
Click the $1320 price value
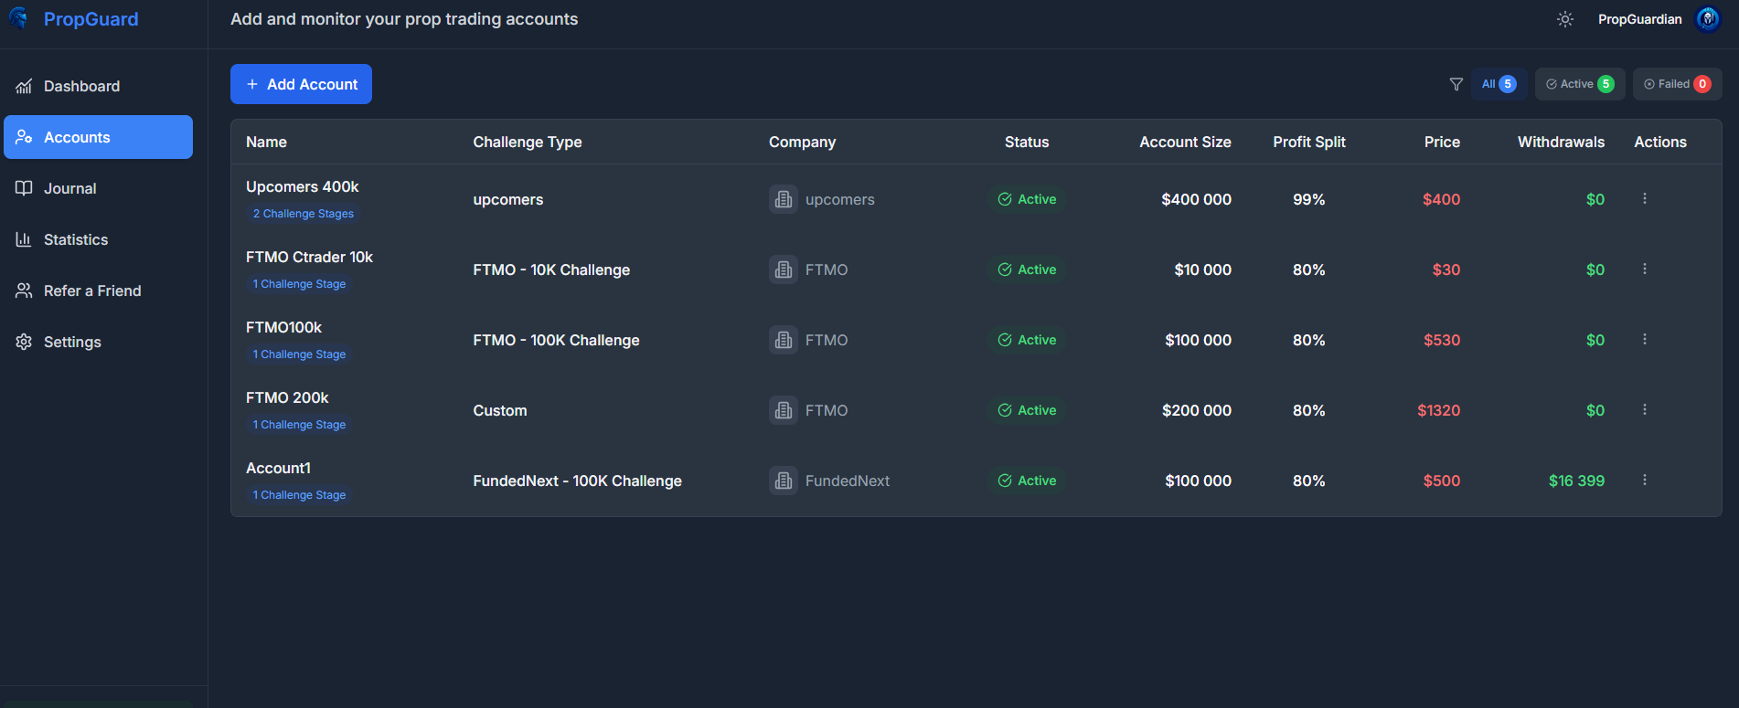tap(1438, 410)
